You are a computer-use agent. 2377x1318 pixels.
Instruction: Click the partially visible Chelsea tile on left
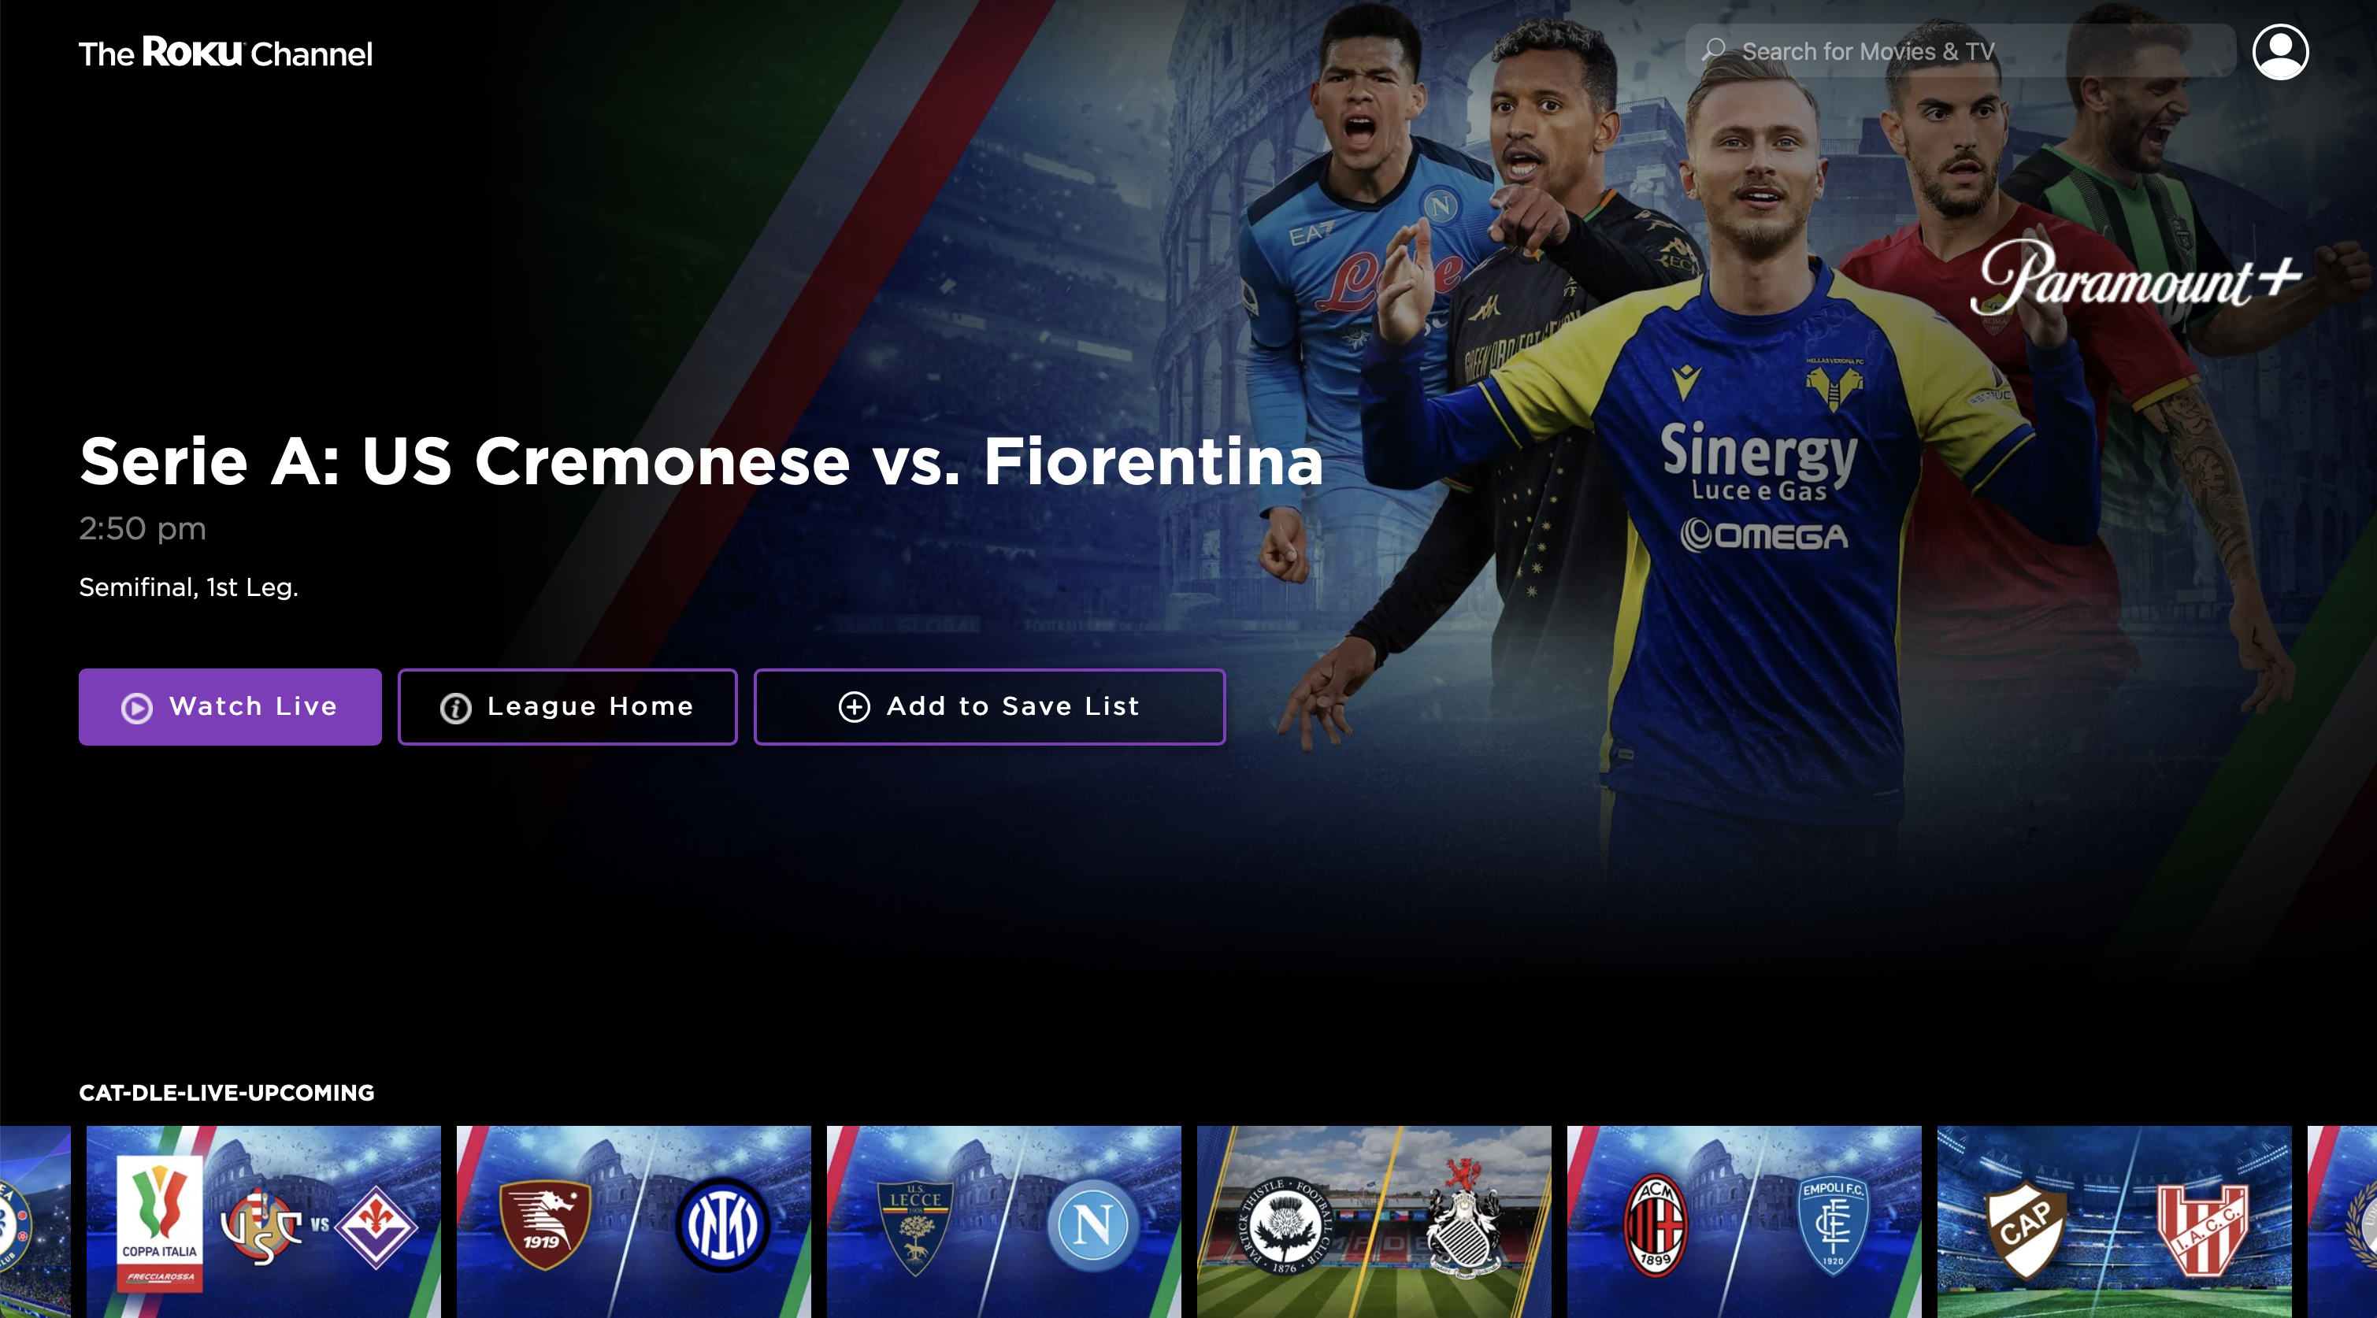click(x=35, y=1221)
